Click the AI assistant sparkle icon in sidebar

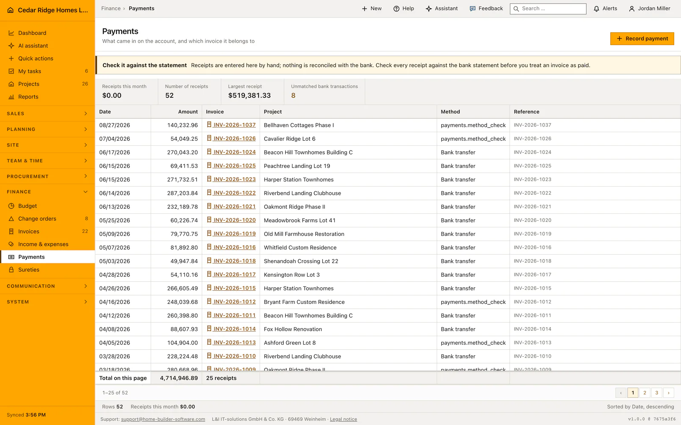(x=11, y=46)
